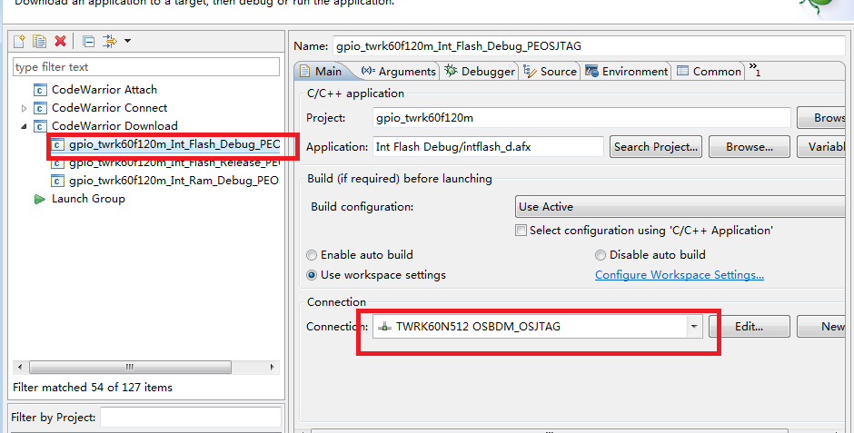Image resolution: width=854 pixels, height=433 pixels.
Task: Select CodeWarrior Attach tree item
Action: 104,90
